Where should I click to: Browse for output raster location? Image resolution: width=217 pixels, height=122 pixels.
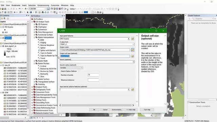tap(133, 50)
